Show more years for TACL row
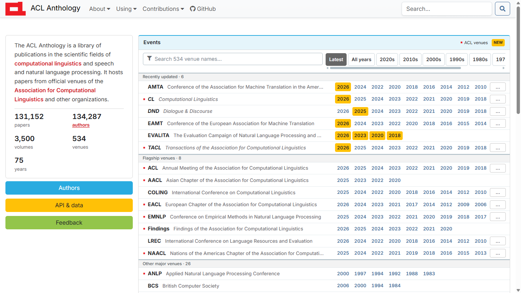This screenshot has width=521, height=293. 497,148
